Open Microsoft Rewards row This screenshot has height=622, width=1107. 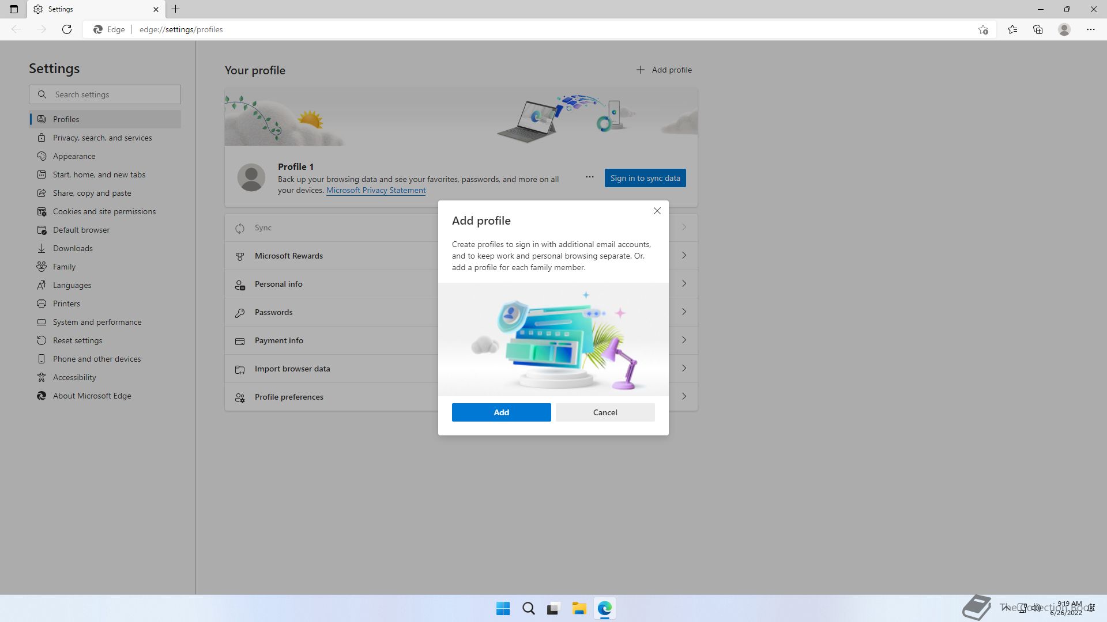461,256
